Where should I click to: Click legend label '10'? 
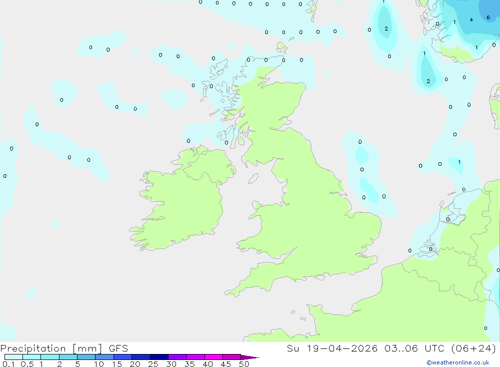(99, 364)
